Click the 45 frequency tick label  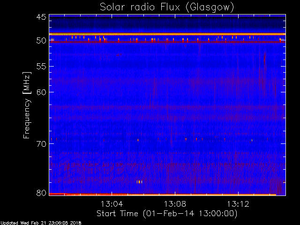click(x=41, y=17)
